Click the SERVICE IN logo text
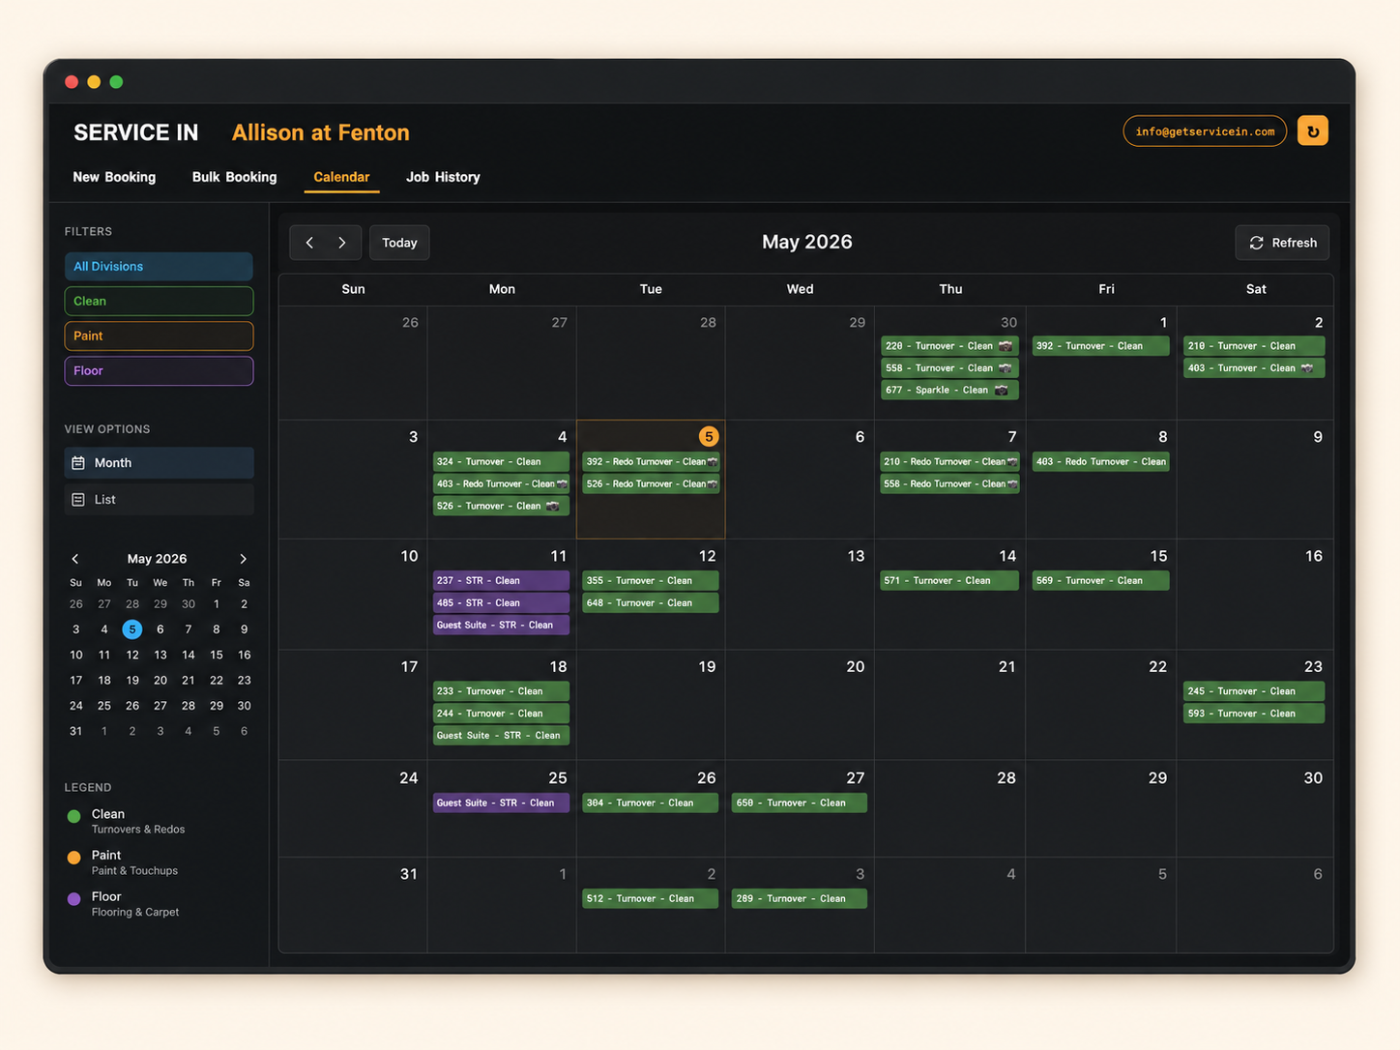This screenshot has width=1400, height=1050. 136,132
